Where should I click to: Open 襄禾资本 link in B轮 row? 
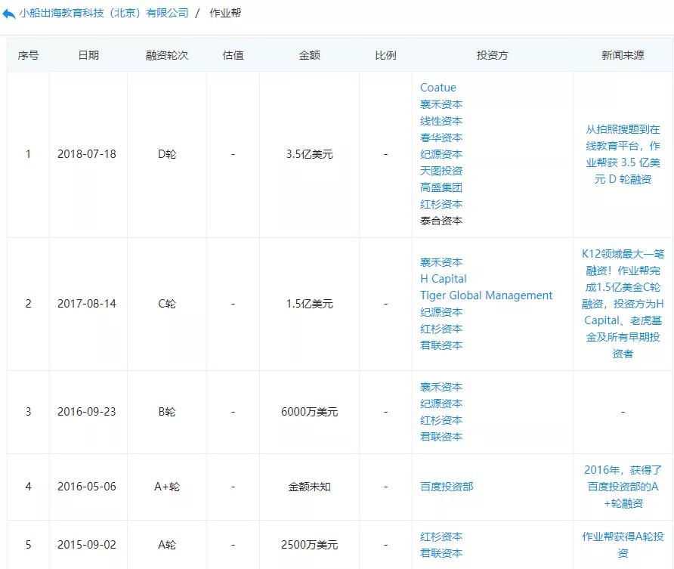441,387
